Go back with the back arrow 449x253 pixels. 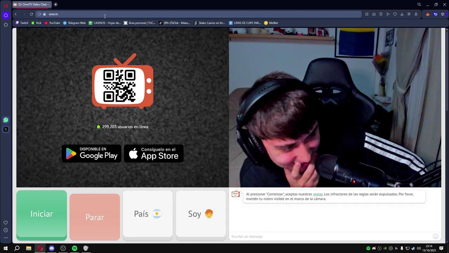tap(15, 14)
